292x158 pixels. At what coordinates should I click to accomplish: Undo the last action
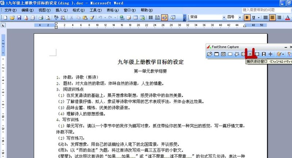click(x=100, y=17)
